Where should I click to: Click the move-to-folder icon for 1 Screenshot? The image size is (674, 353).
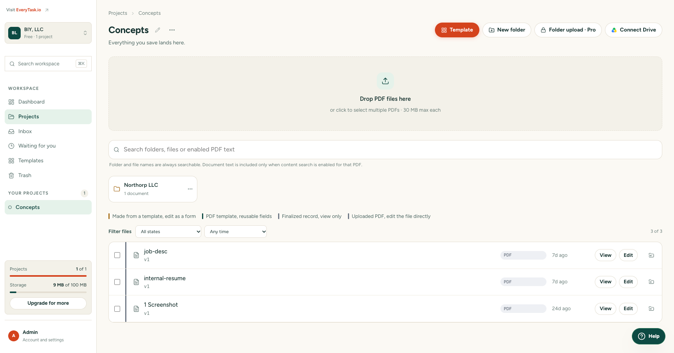[x=651, y=309]
